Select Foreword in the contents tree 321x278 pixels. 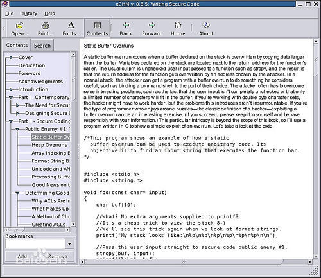point(30,73)
